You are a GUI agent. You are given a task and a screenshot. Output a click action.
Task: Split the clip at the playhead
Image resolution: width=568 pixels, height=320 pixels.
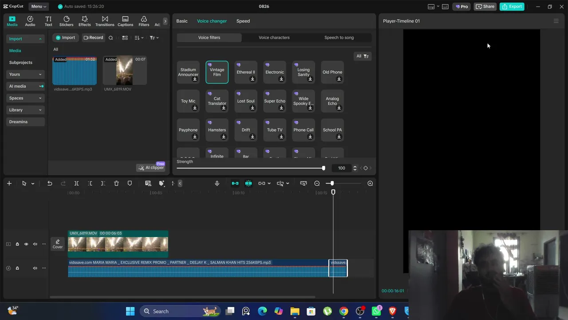tap(76, 183)
